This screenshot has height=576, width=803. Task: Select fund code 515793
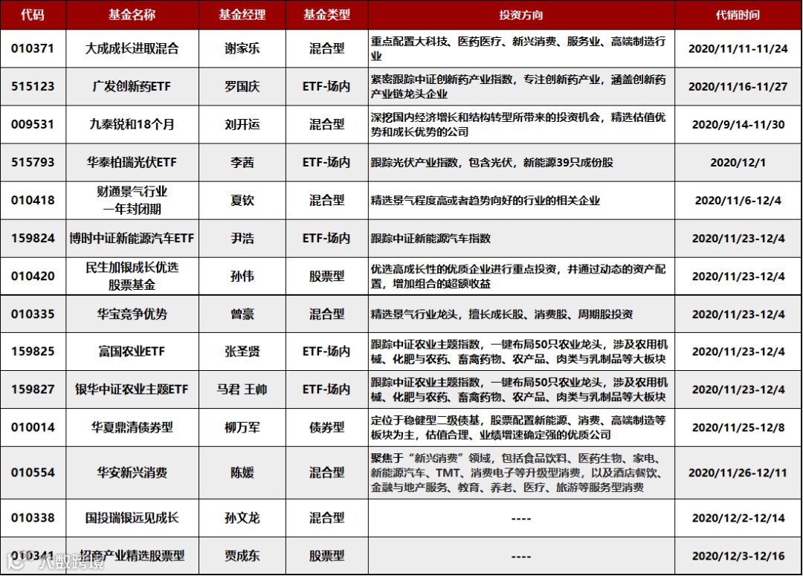click(33, 162)
